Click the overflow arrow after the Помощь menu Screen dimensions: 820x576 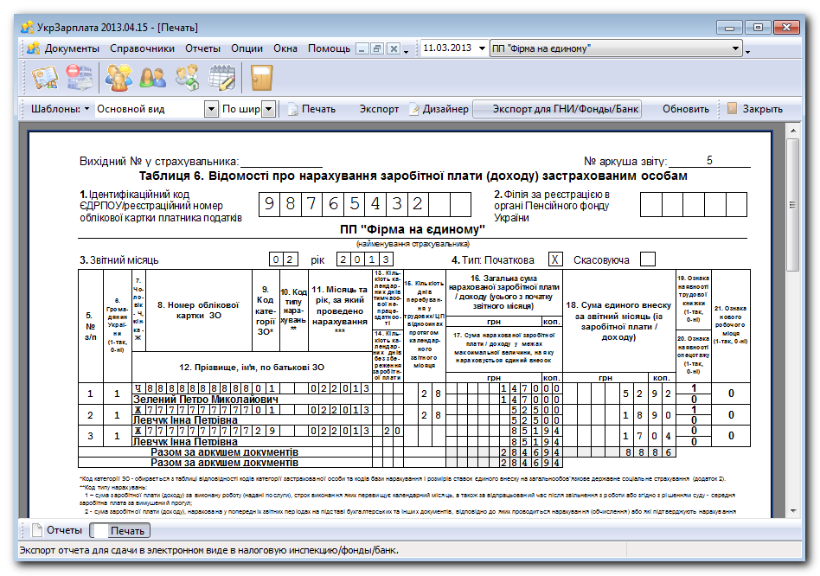[407, 51]
